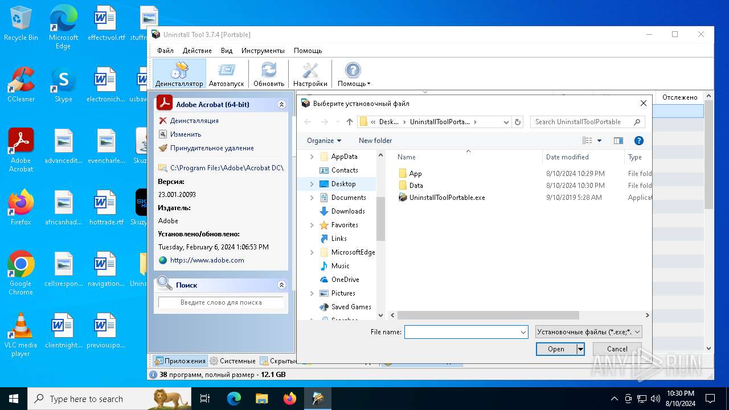Open the Установочные файлы file type dropdown
This screenshot has height=410, width=729.
pyautogui.click(x=589, y=332)
